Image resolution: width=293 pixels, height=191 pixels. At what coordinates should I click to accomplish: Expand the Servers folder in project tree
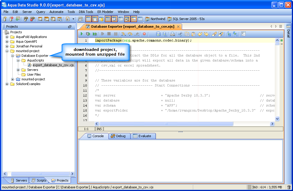pos(18,70)
